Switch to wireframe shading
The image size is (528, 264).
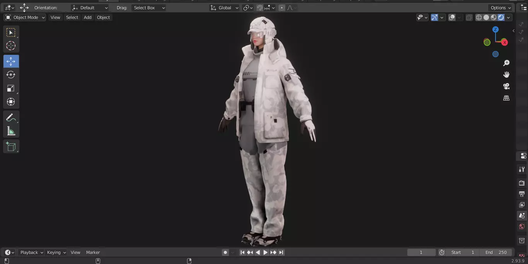pos(479,17)
